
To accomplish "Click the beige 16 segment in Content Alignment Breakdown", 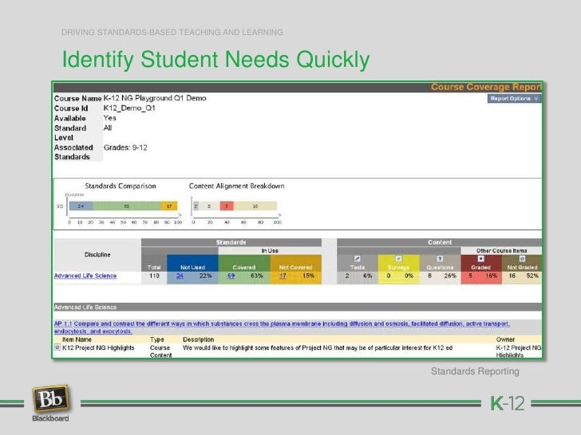I will click(x=255, y=206).
